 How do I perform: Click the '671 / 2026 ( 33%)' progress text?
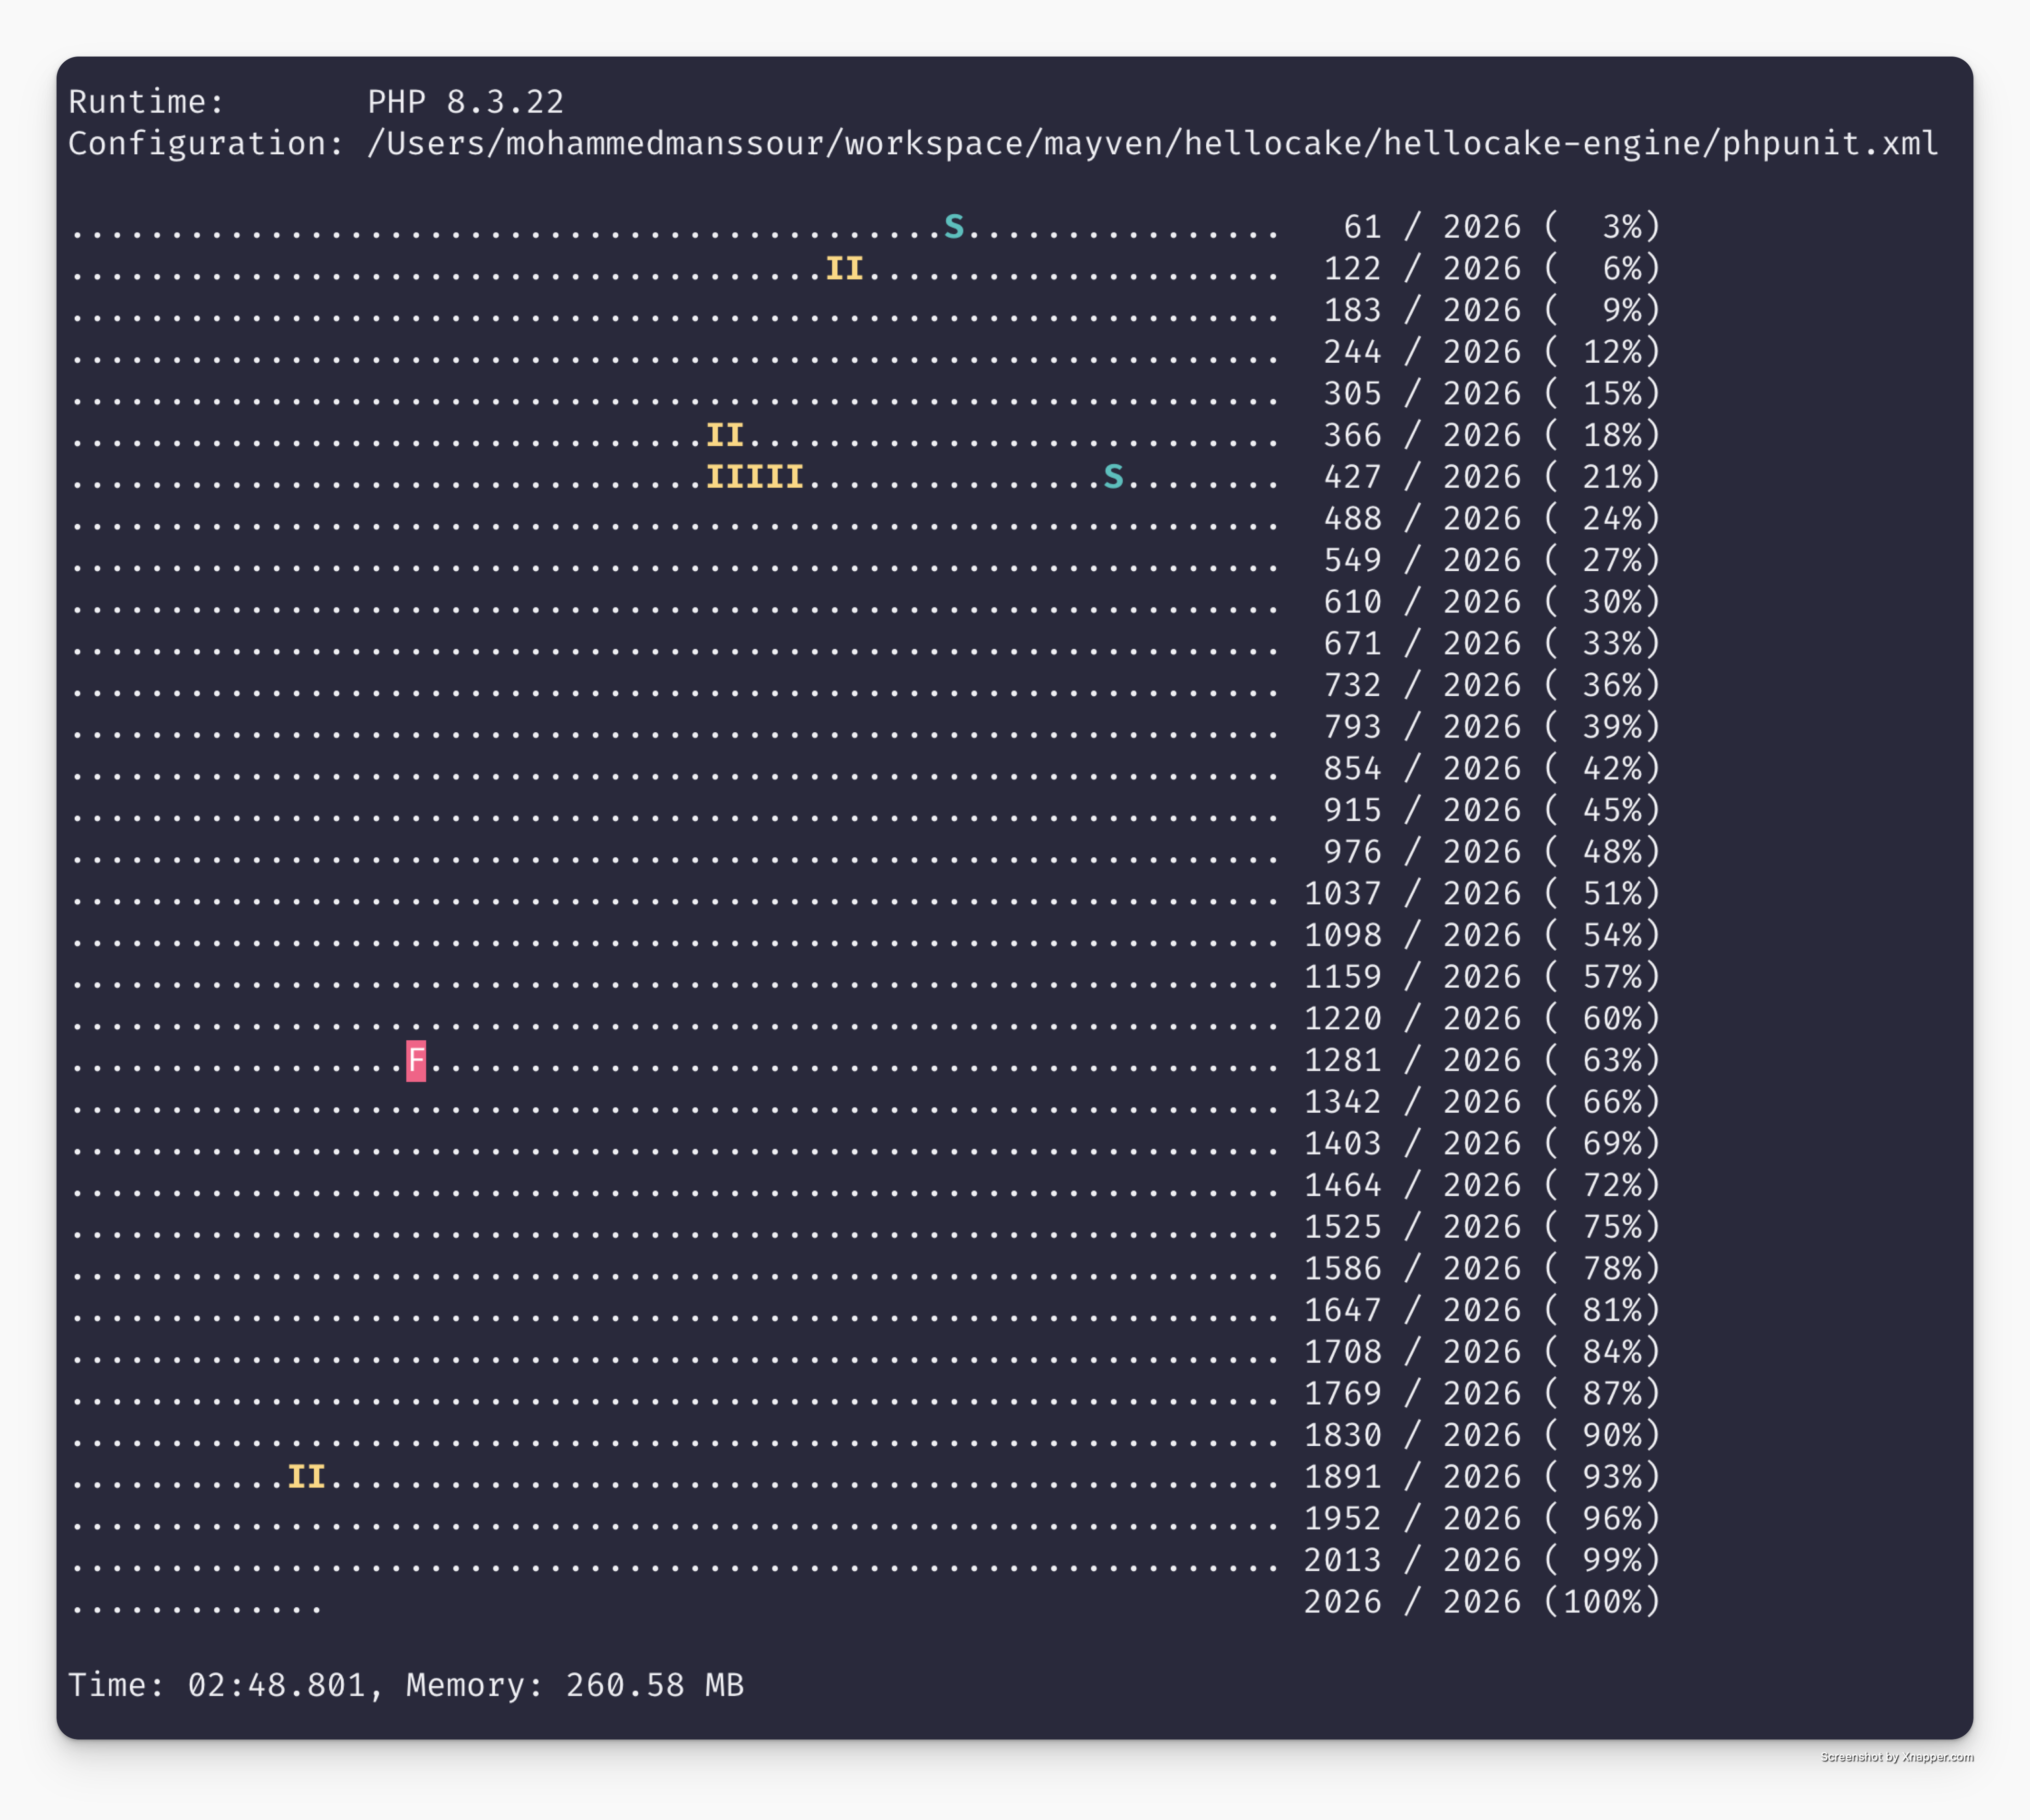1492,644
